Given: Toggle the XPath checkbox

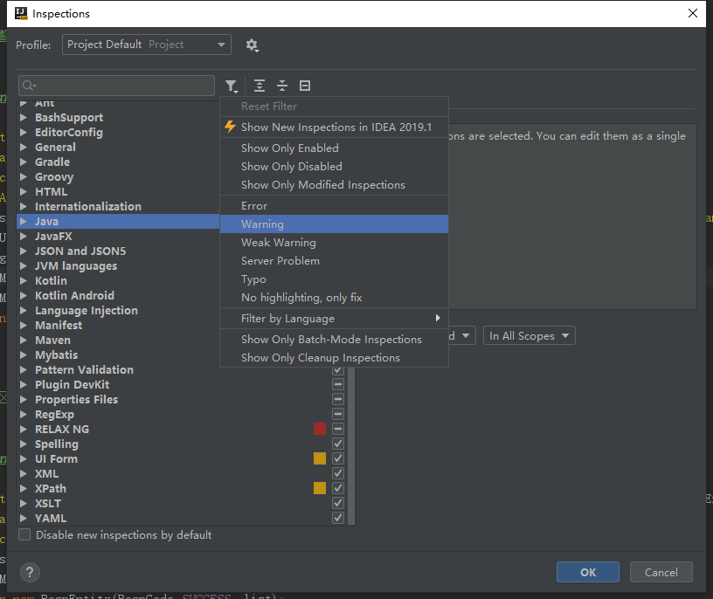Looking at the screenshot, I should click(x=338, y=489).
